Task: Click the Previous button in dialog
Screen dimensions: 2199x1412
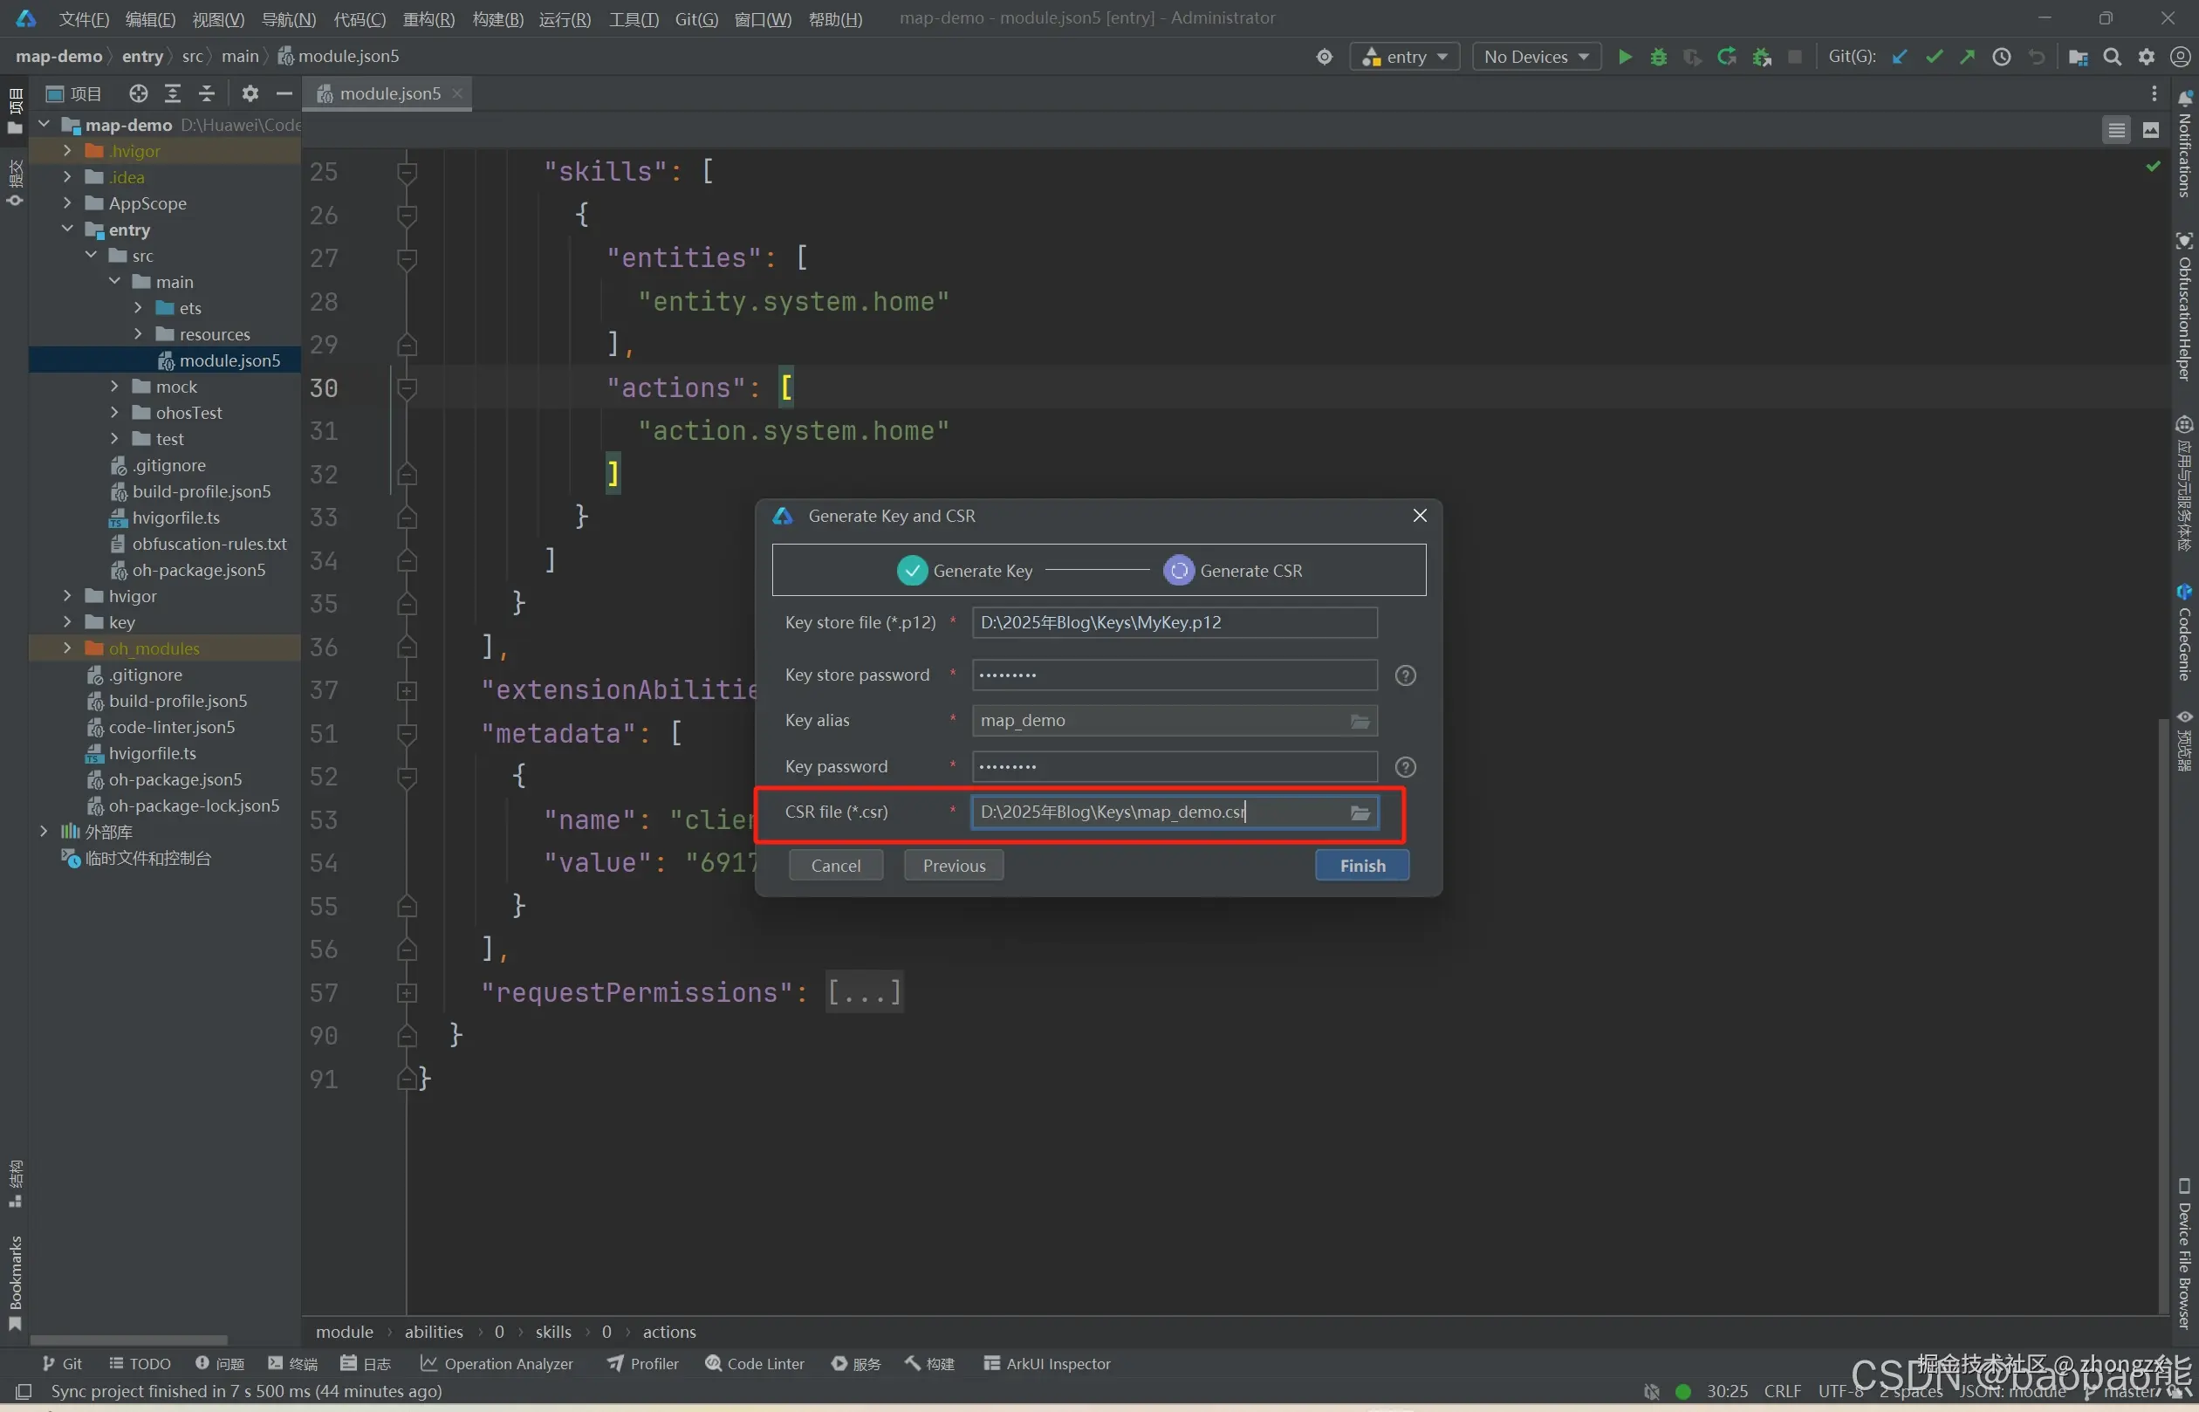Action: (953, 866)
